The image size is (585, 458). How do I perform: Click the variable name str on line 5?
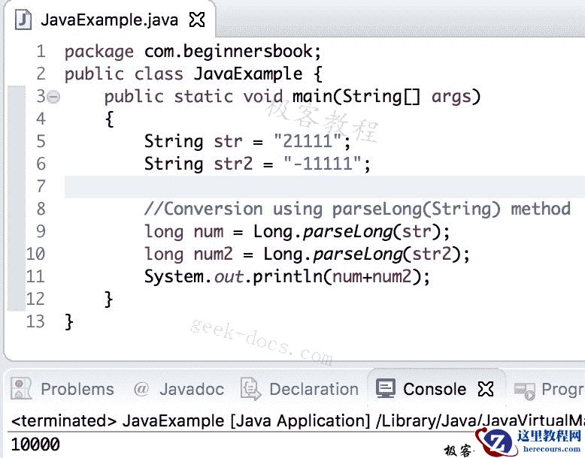click(x=228, y=142)
